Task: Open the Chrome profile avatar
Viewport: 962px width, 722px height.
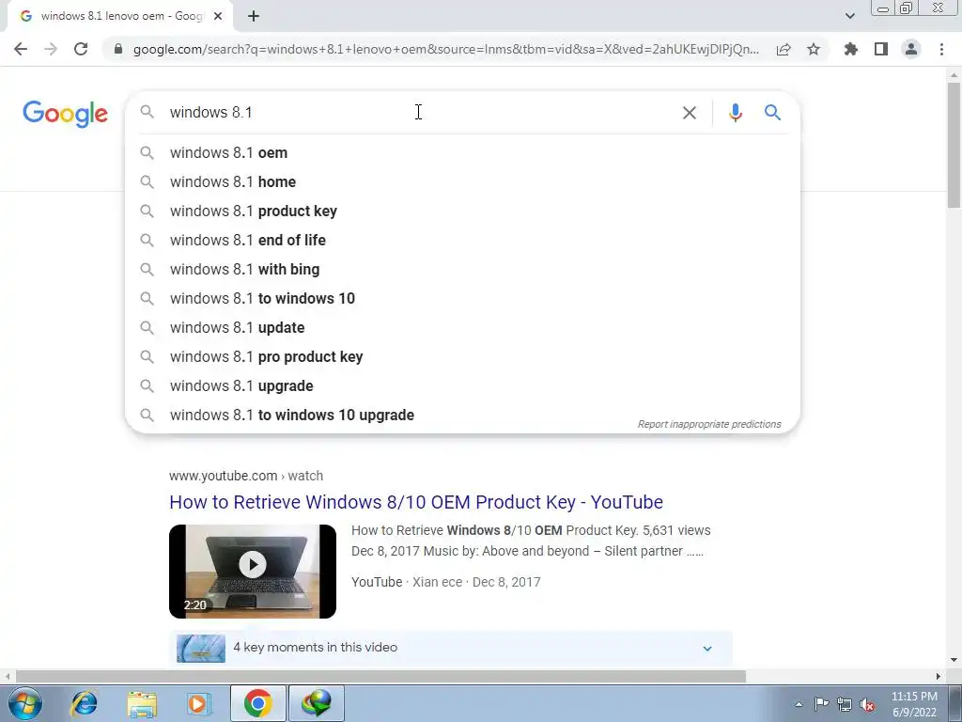Action: click(x=911, y=49)
